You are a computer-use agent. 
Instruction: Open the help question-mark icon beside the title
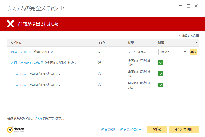[63, 8]
